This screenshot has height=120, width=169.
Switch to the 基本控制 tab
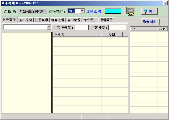pyautogui.click(x=26, y=20)
